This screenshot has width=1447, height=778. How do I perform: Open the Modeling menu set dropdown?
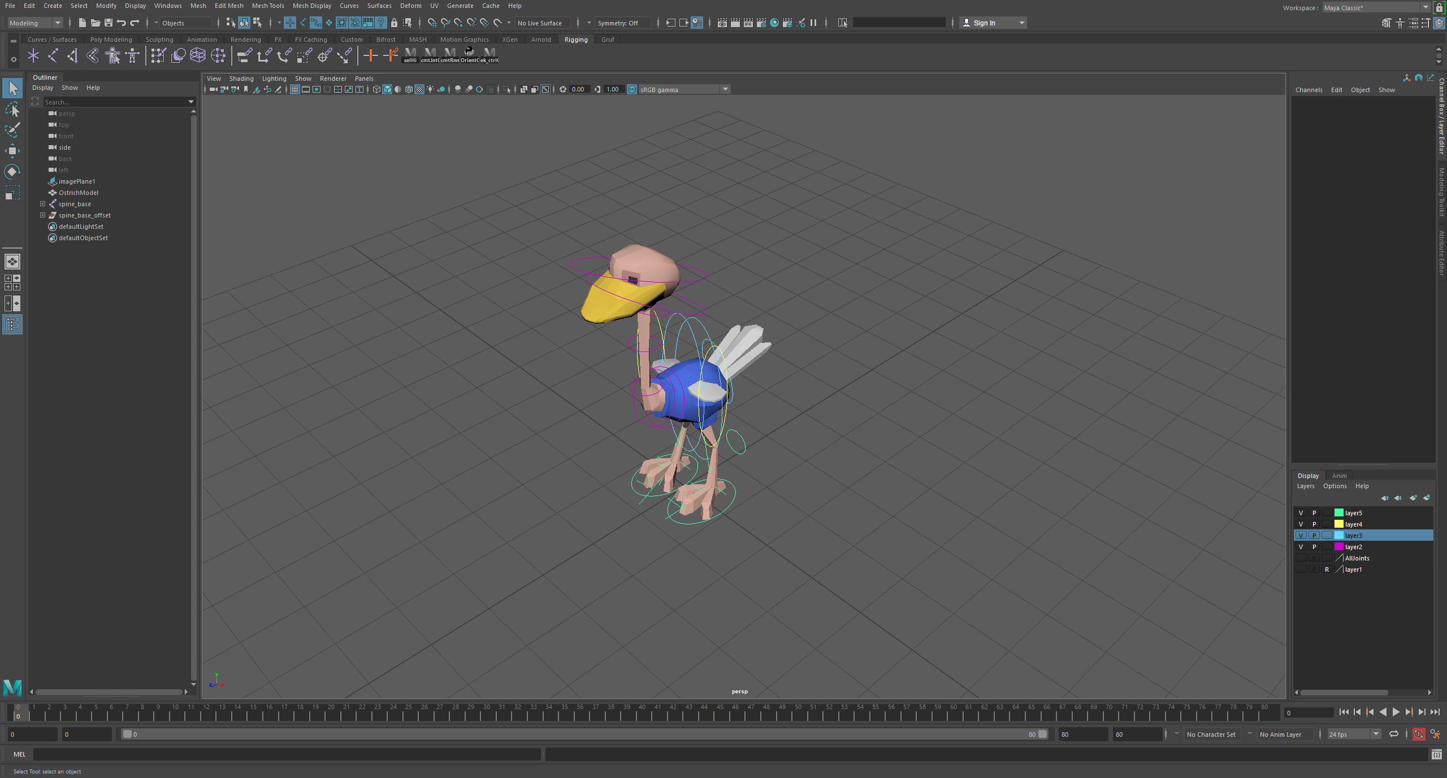click(35, 23)
